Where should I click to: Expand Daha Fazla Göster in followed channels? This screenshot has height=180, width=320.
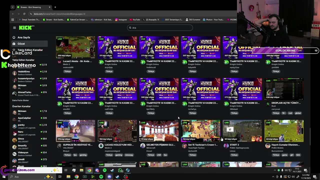[x=20, y=100]
